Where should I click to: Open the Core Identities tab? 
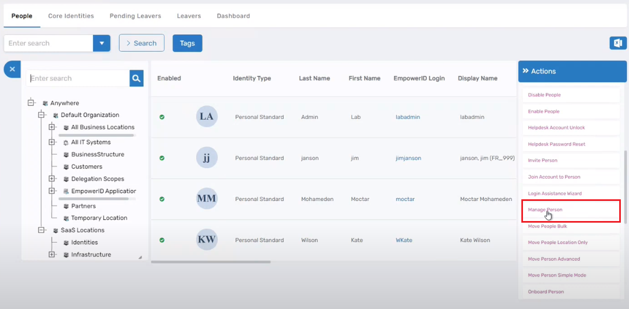click(x=71, y=16)
